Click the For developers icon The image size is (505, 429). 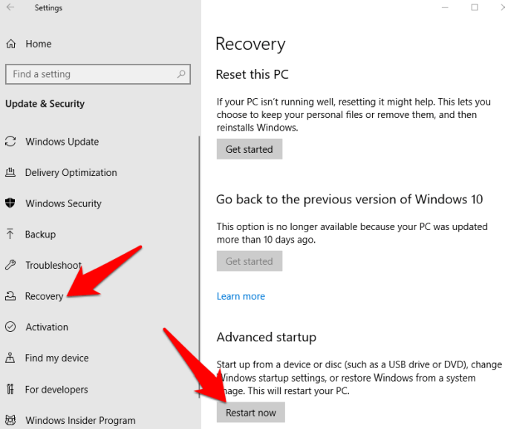[10, 390]
